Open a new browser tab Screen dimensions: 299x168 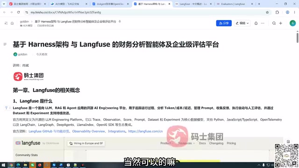259,4
